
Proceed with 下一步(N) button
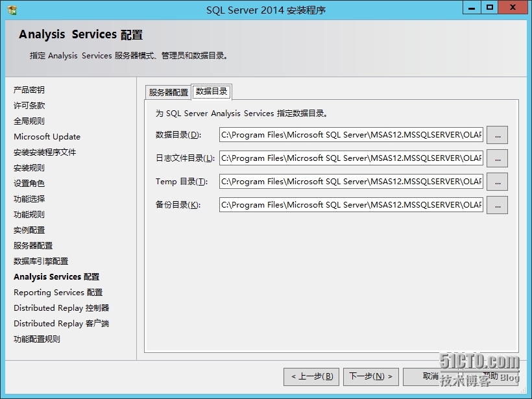(371, 376)
